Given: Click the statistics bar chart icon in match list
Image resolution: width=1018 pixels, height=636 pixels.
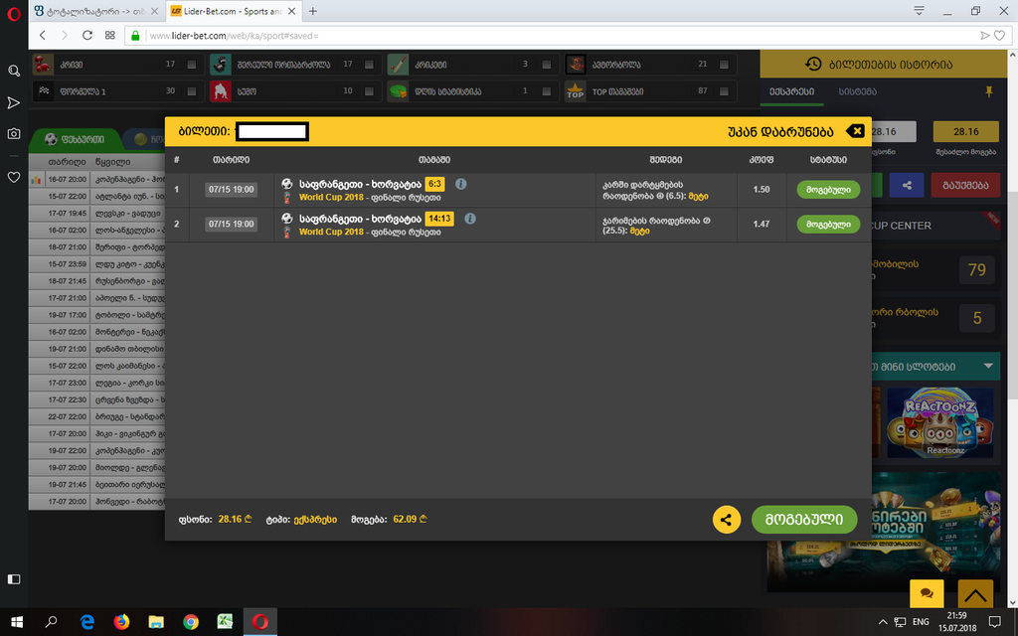Looking at the screenshot, I should (36, 180).
